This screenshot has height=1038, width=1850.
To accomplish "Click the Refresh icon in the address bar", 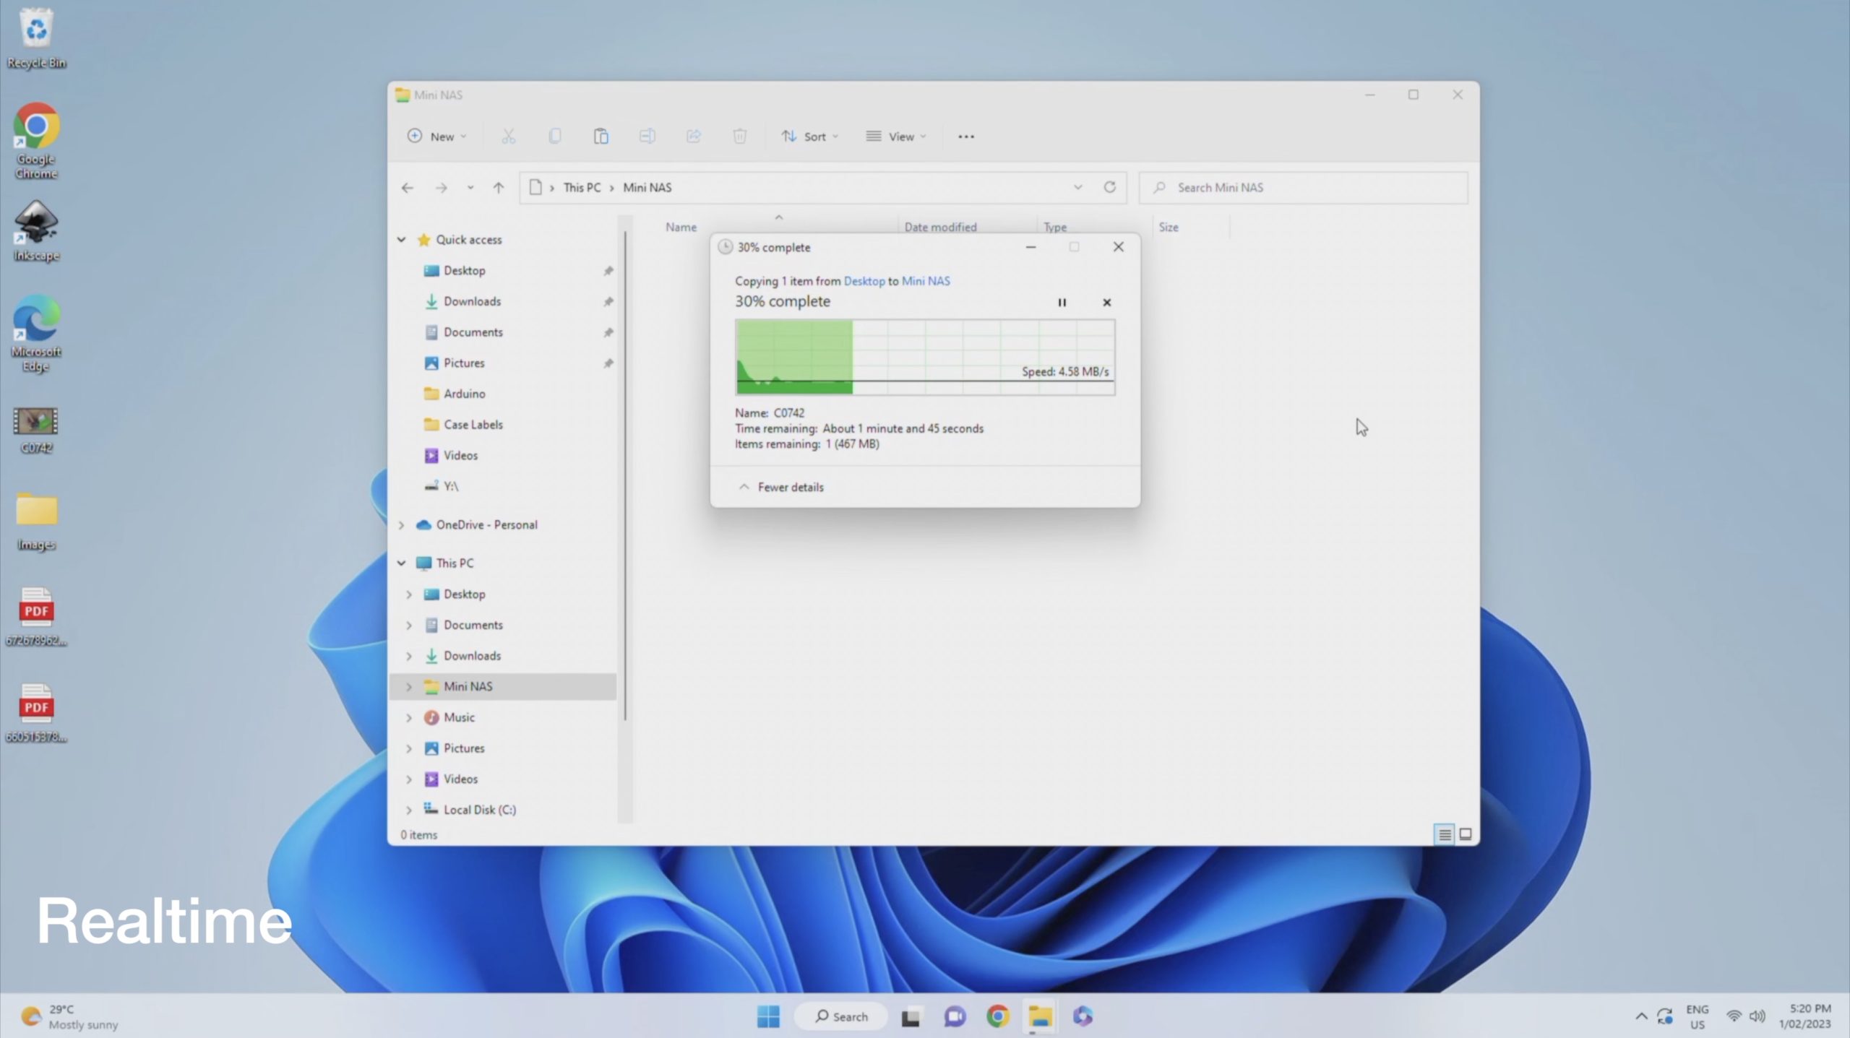I will click(x=1110, y=187).
